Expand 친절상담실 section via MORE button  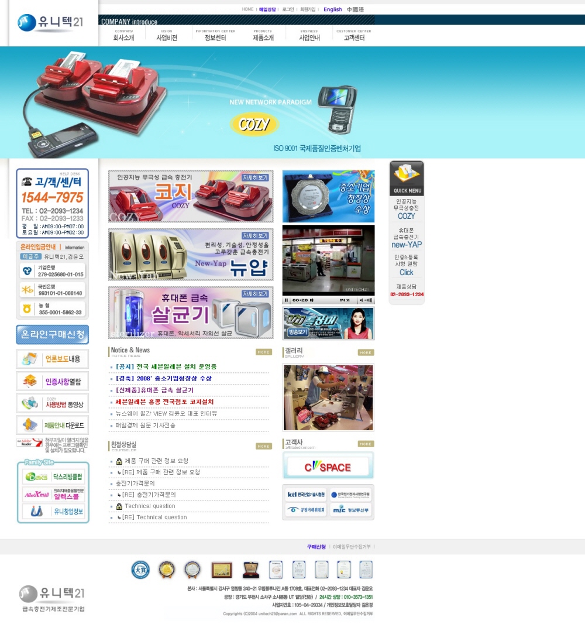click(x=264, y=446)
